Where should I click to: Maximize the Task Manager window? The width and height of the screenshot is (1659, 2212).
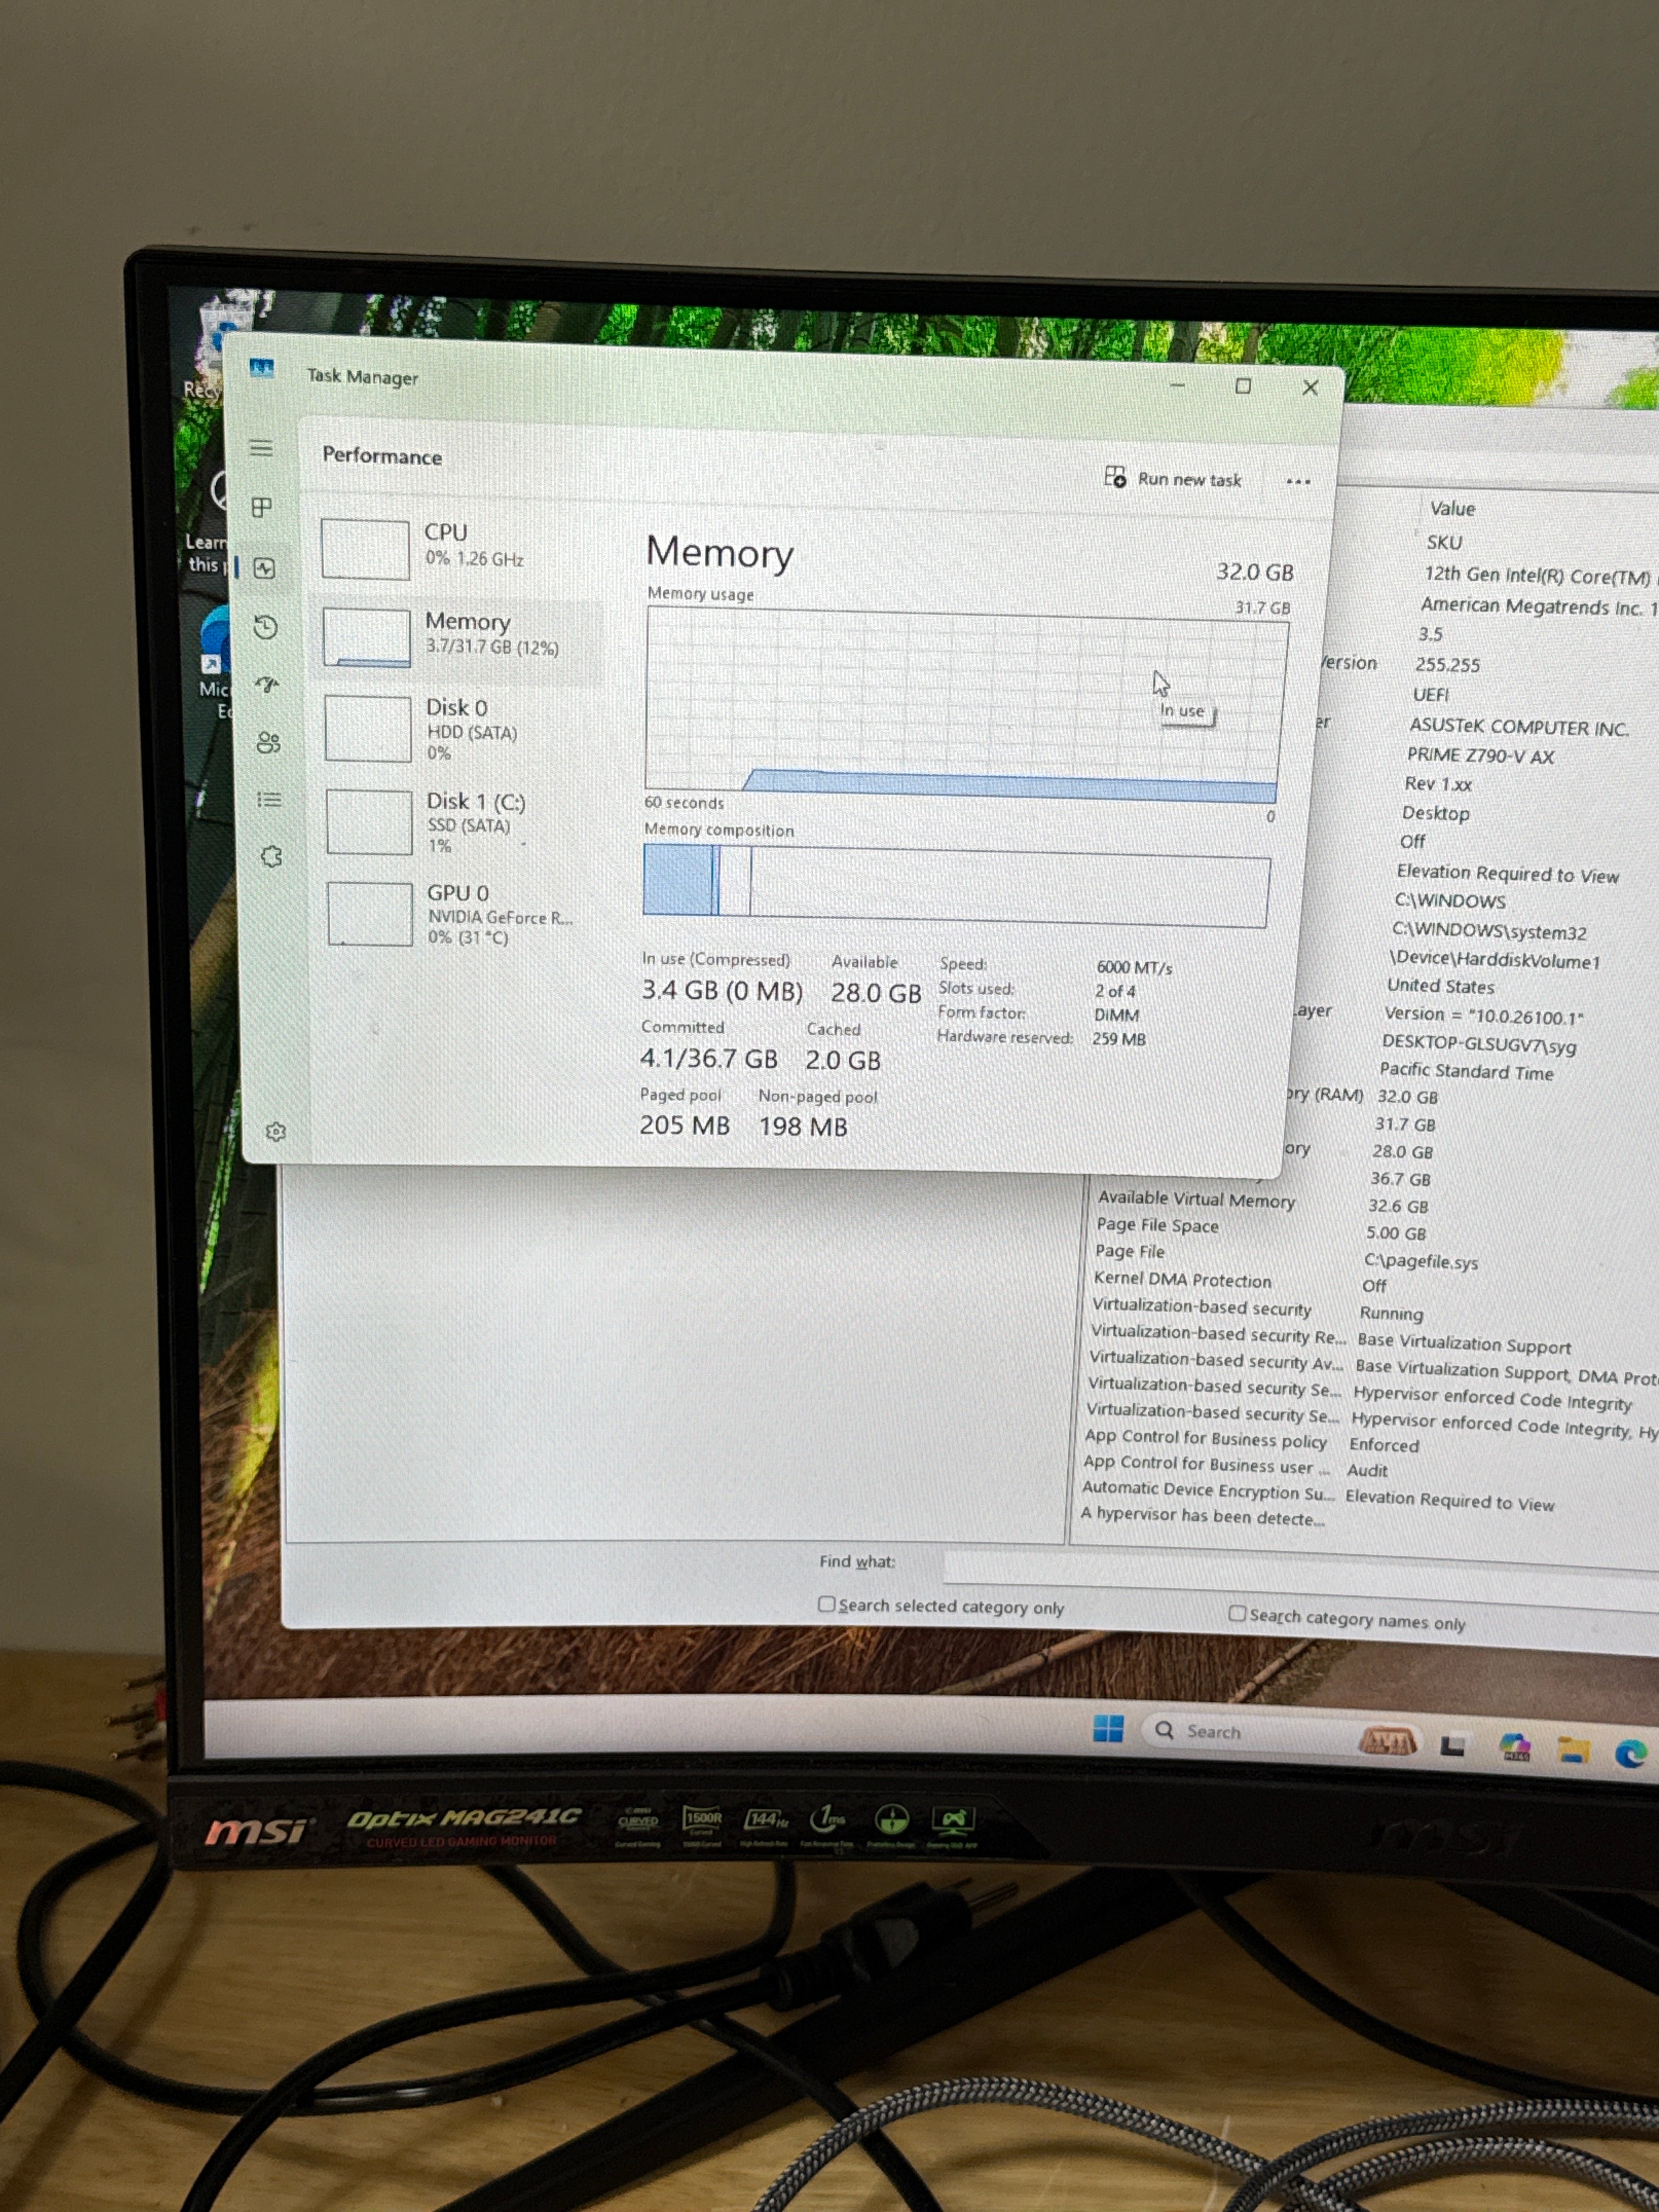point(1243,386)
